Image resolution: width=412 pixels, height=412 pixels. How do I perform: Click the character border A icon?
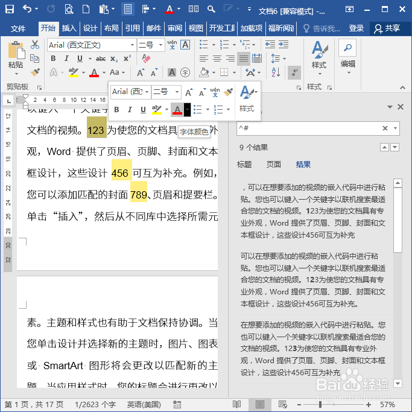point(185,45)
